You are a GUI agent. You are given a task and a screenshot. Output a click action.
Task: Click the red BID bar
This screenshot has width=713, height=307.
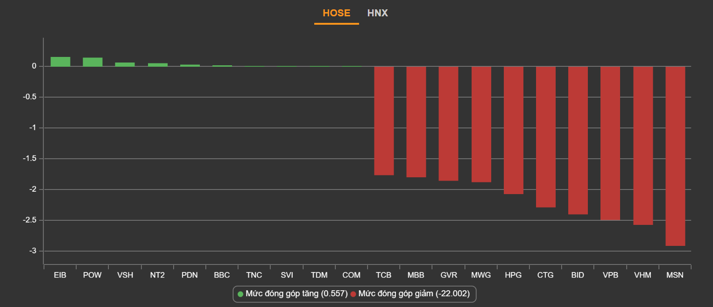click(x=578, y=140)
